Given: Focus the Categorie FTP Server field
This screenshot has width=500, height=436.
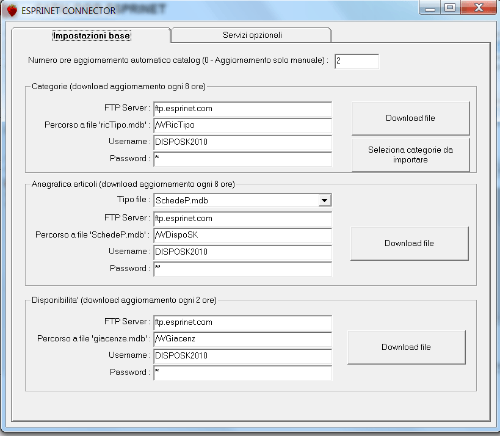Looking at the screenshot, I should pos(242,109).
